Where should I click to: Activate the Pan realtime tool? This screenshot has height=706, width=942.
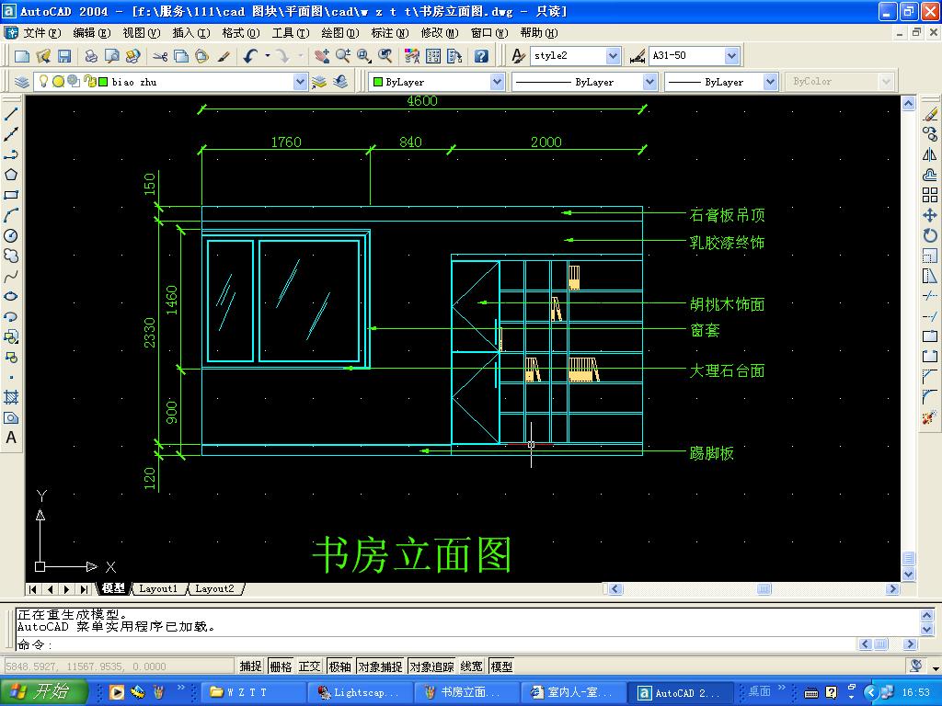[322, 56]
